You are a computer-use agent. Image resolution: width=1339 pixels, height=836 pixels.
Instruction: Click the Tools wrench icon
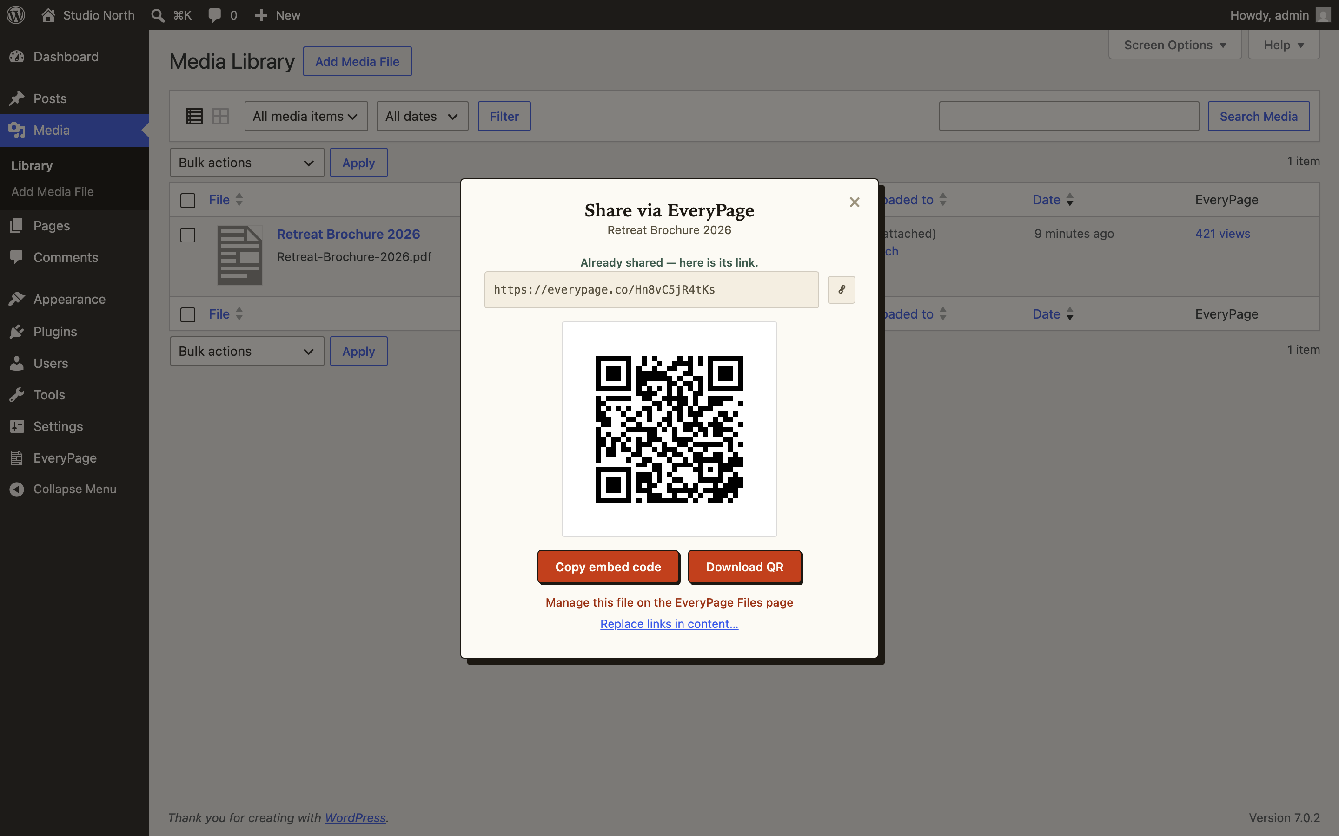click(x=17, y=395)
